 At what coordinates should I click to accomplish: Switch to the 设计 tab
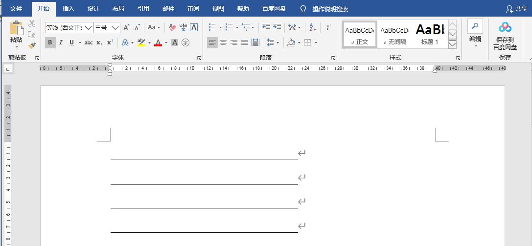point(93,9)
